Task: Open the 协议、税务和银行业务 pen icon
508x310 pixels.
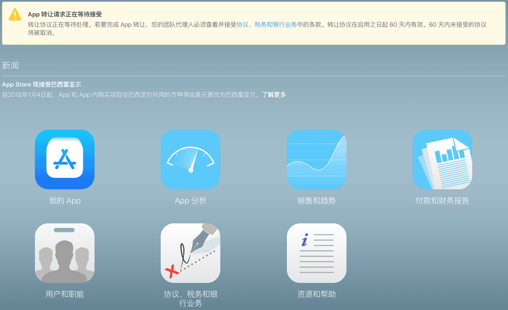Action: [190, 253]
